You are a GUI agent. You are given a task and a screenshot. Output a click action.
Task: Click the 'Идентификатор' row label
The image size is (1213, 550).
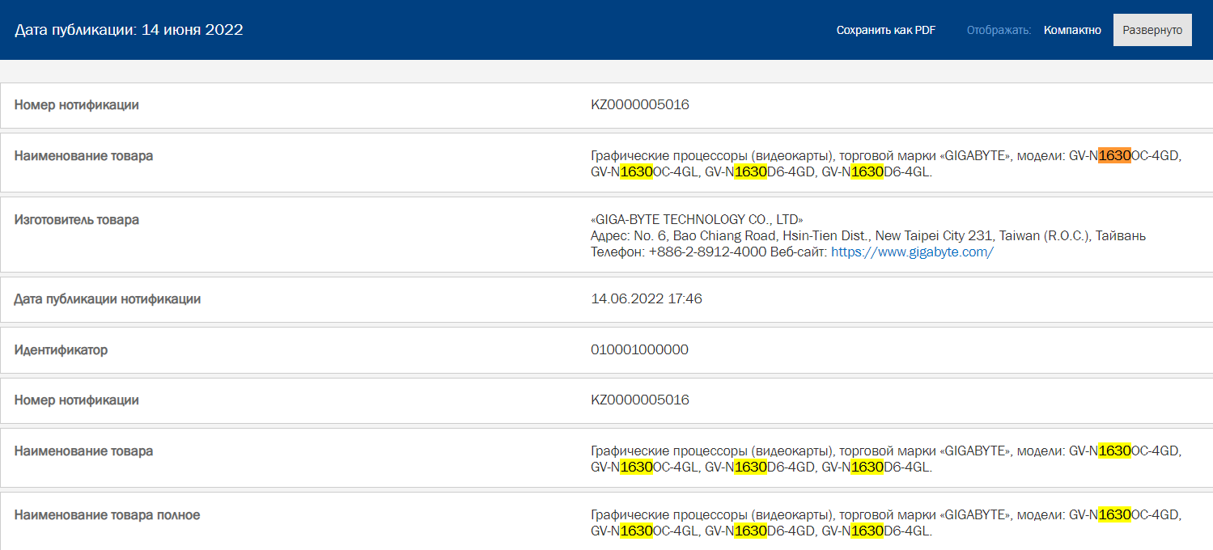[x=61, y=349]
